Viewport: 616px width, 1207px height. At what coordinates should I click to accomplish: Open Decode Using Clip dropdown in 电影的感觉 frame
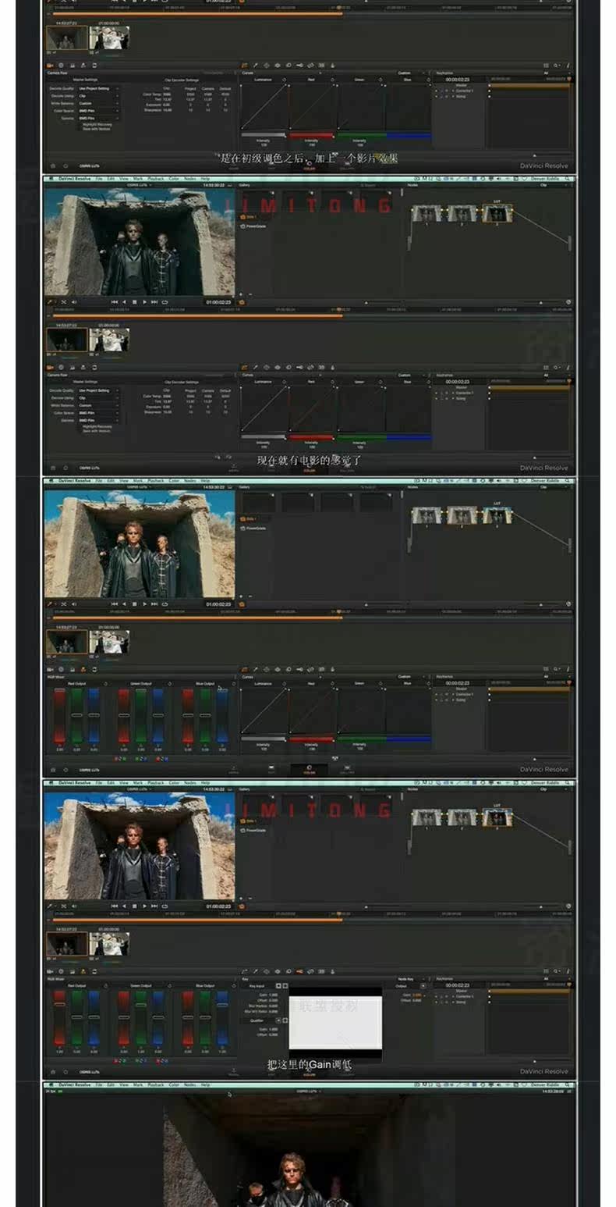(x=98, y=398)
